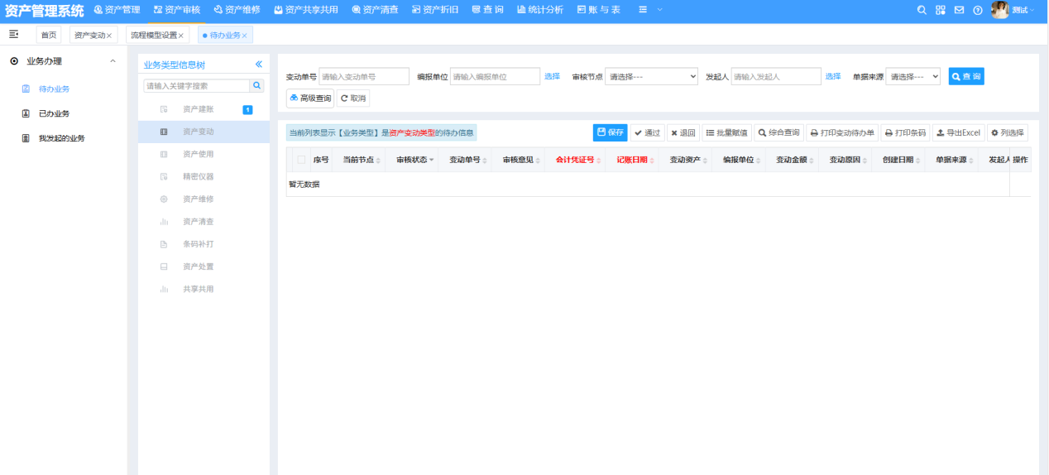The width and height of the screenshot is (1049, 475).
Task: Collapse the 业务办理 sidebar section
Action: pyautogui.click(x=113, y=61)
